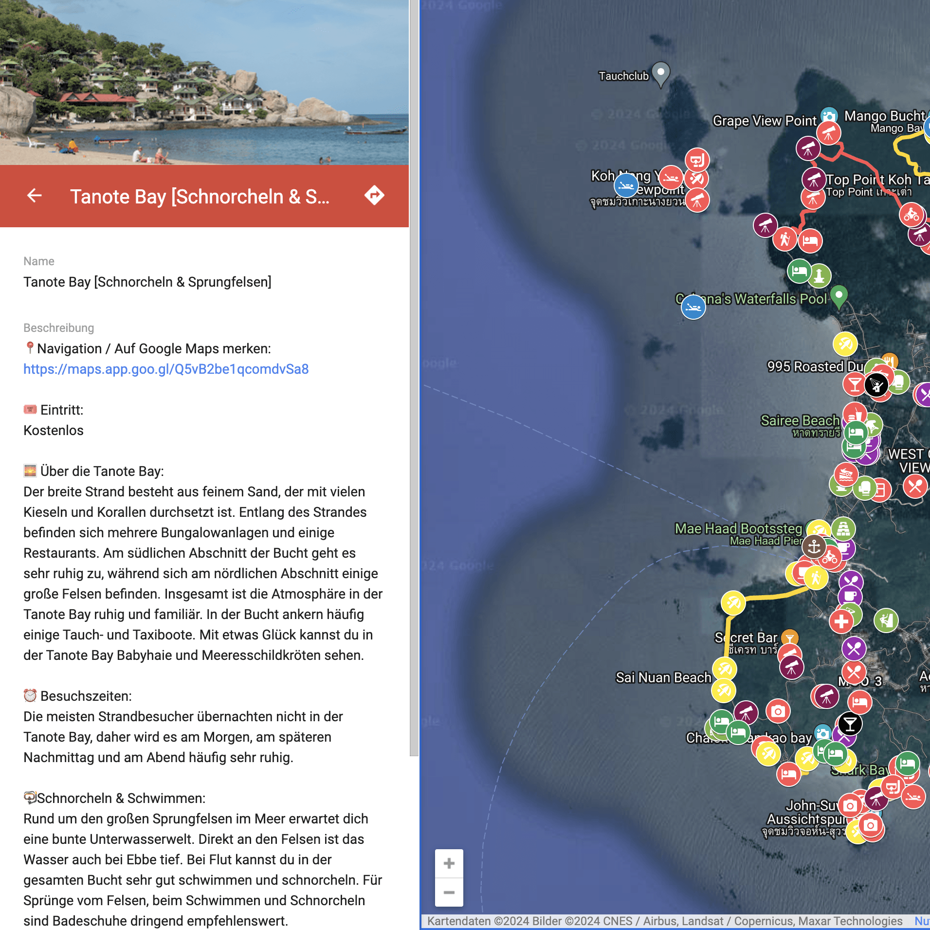The height and width of the screenshot is (930, 930).
Task: Click the red snorkel mask marker
Action: tap(697, 160)
